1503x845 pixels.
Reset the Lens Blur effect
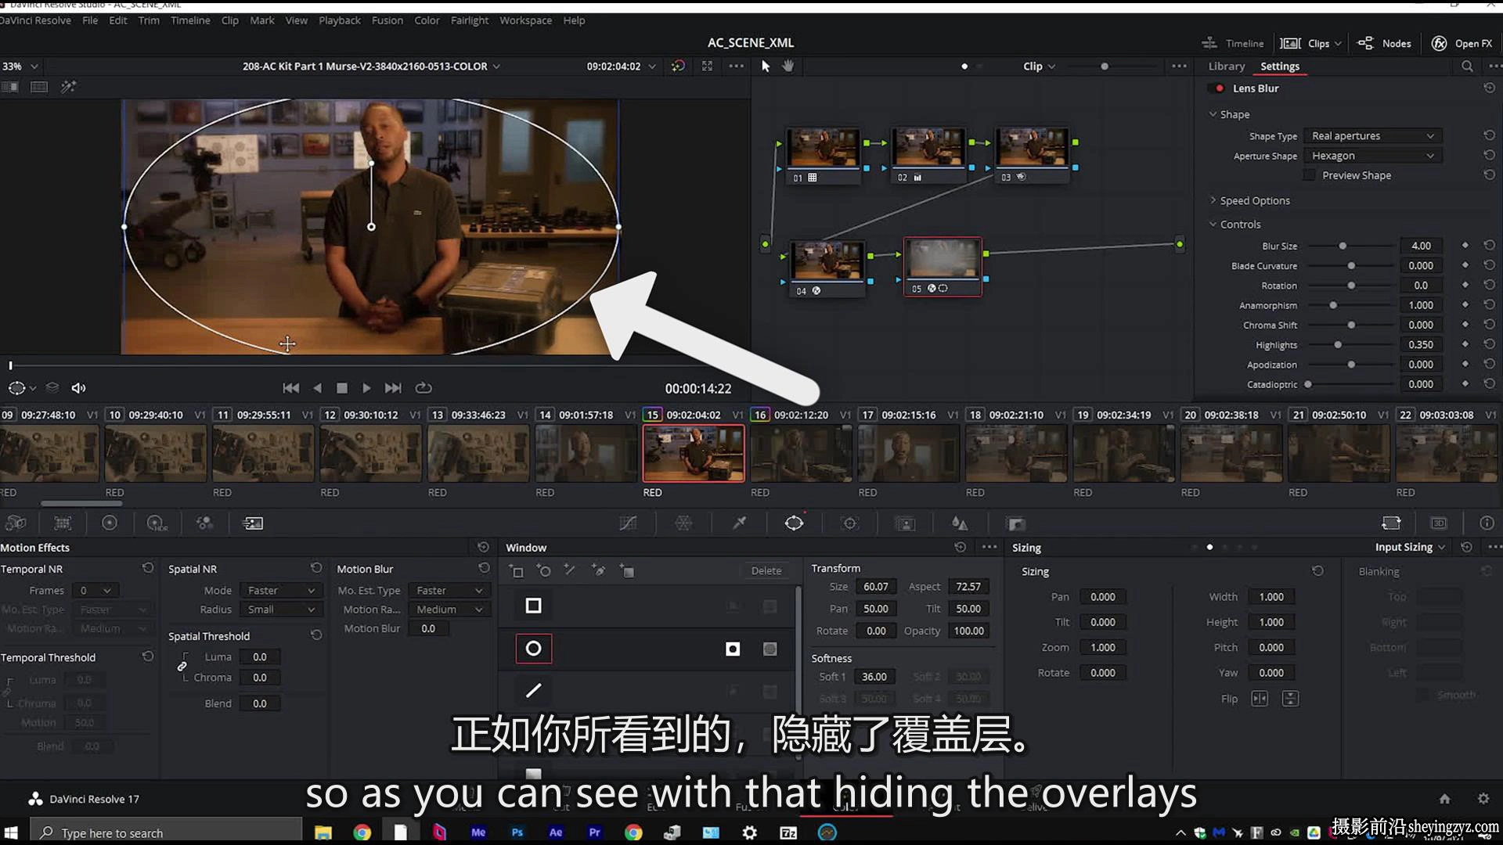[x=1489, y=88]
